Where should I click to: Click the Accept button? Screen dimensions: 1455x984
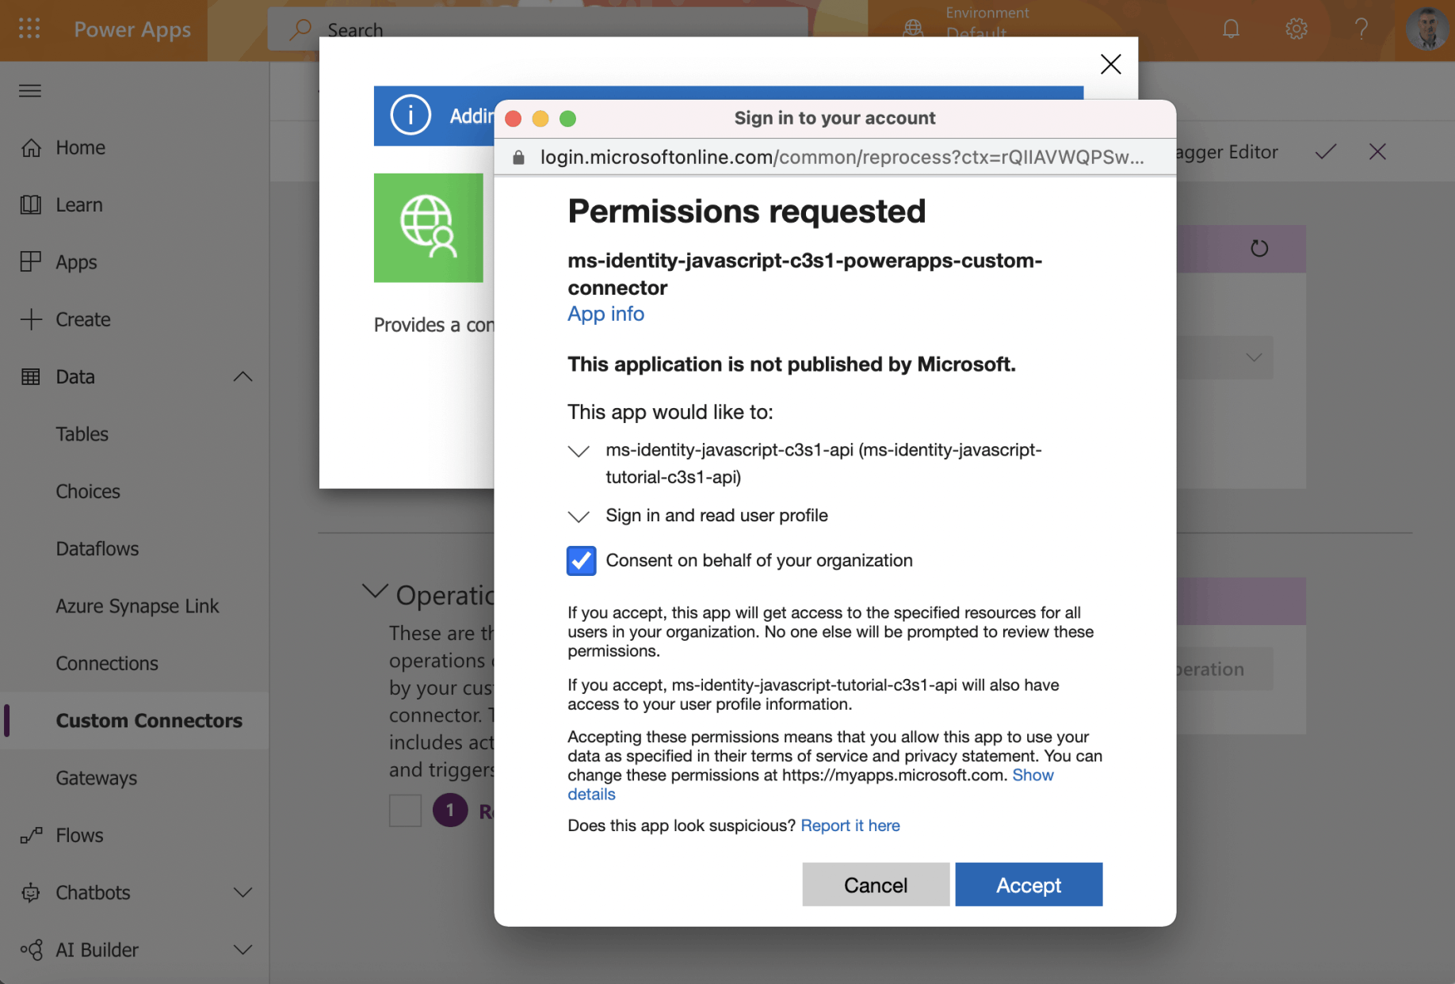[1028, 884]
